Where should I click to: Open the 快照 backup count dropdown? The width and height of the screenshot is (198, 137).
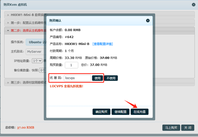coord(42,70)
